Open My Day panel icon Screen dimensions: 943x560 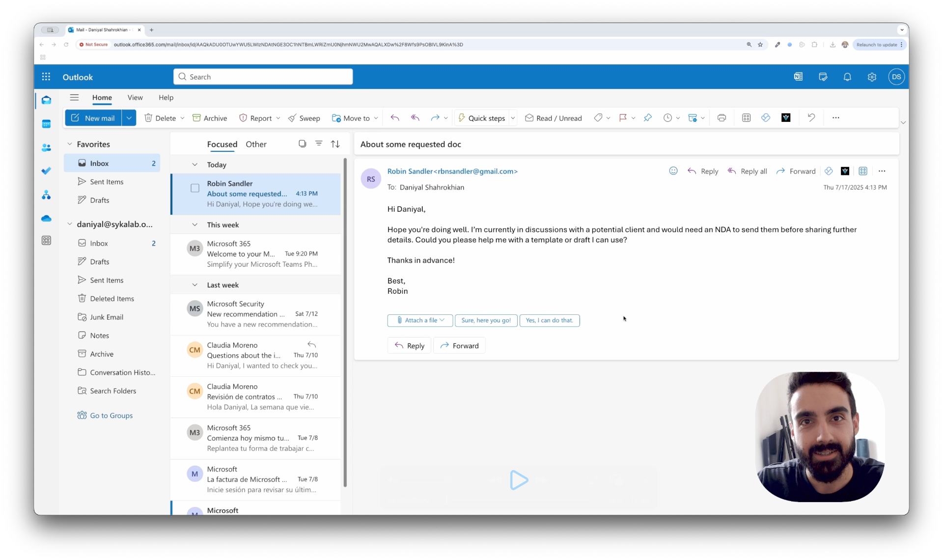point(823,77)
